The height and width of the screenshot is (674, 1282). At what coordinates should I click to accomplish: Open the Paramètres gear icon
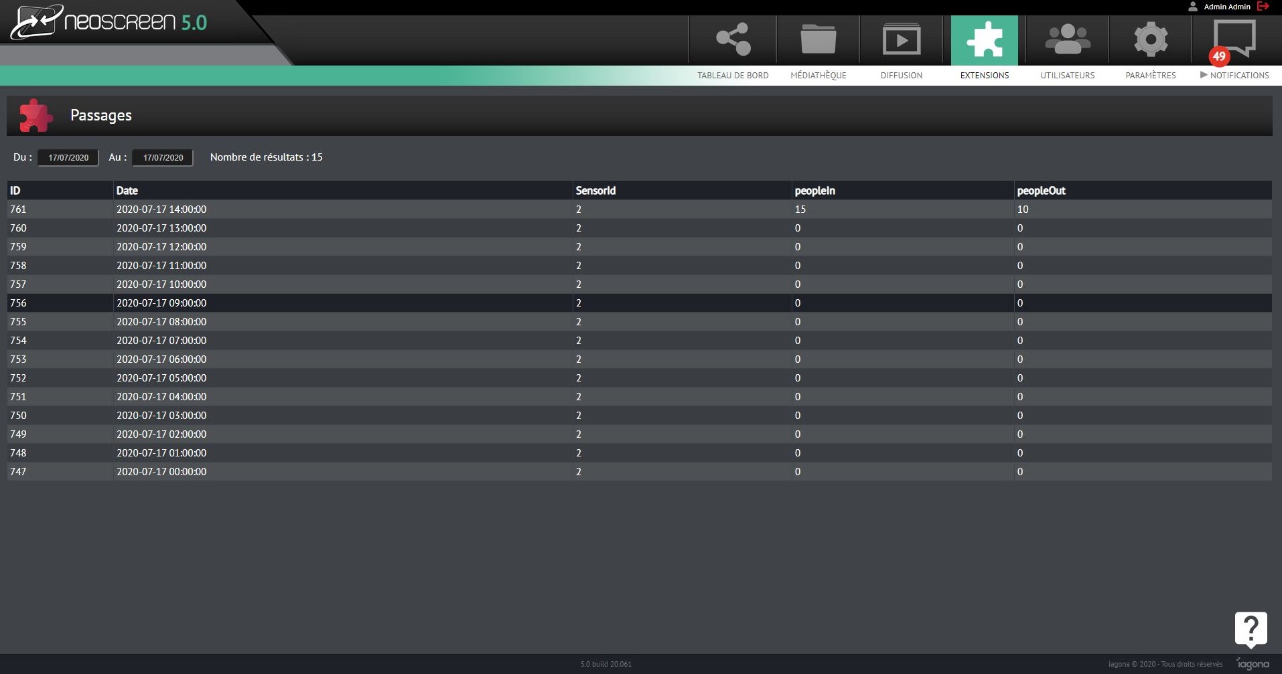(x=1150, y=40)
